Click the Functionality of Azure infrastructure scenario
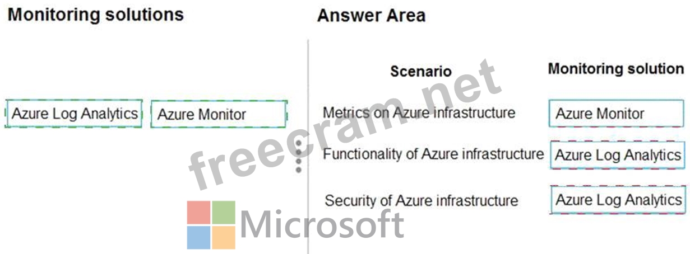 coord(433,154)
